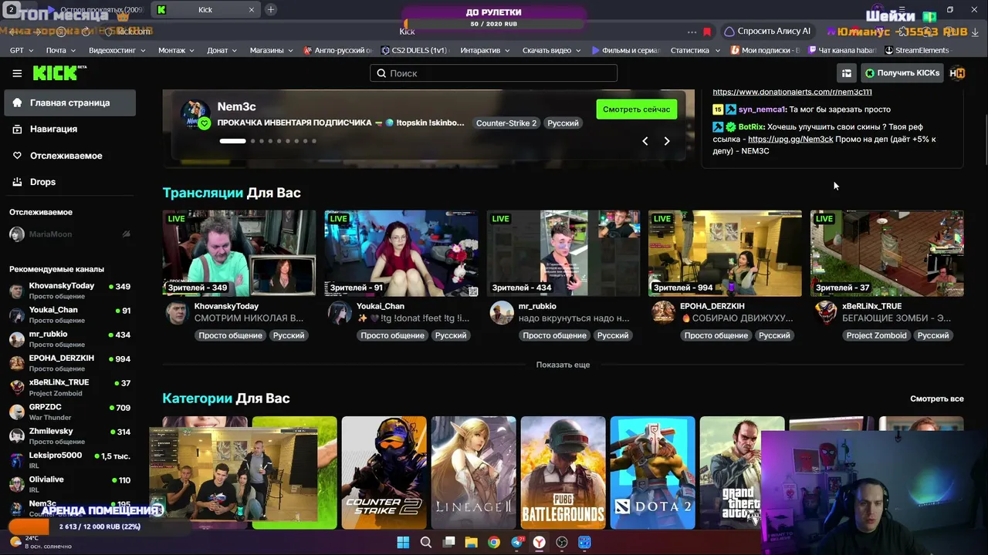Click Project Zomboid tag under xBeRLiNx_TRUE stream

[x=876, y=335]
